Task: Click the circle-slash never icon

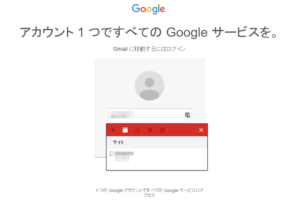Action: pos(162,130)
